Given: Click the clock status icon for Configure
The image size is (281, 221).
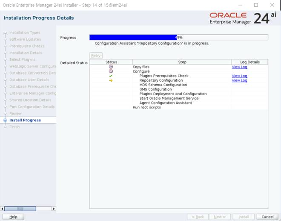Looking at the screenshot, I should [111, 71].
